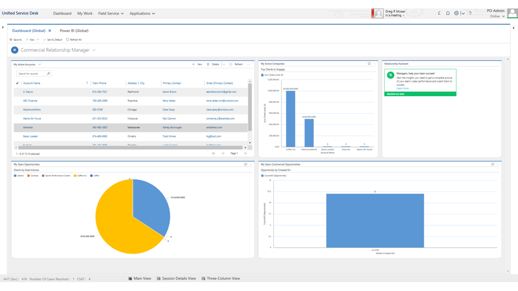Click the Refresh All icon

pos(68,40)
